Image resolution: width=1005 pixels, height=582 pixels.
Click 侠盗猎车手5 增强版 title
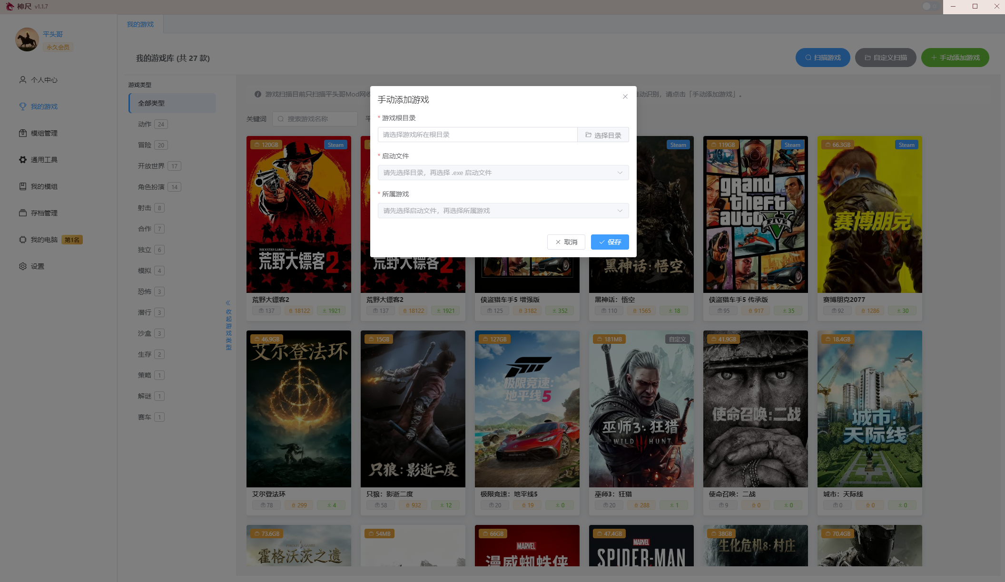click(510, 300)
